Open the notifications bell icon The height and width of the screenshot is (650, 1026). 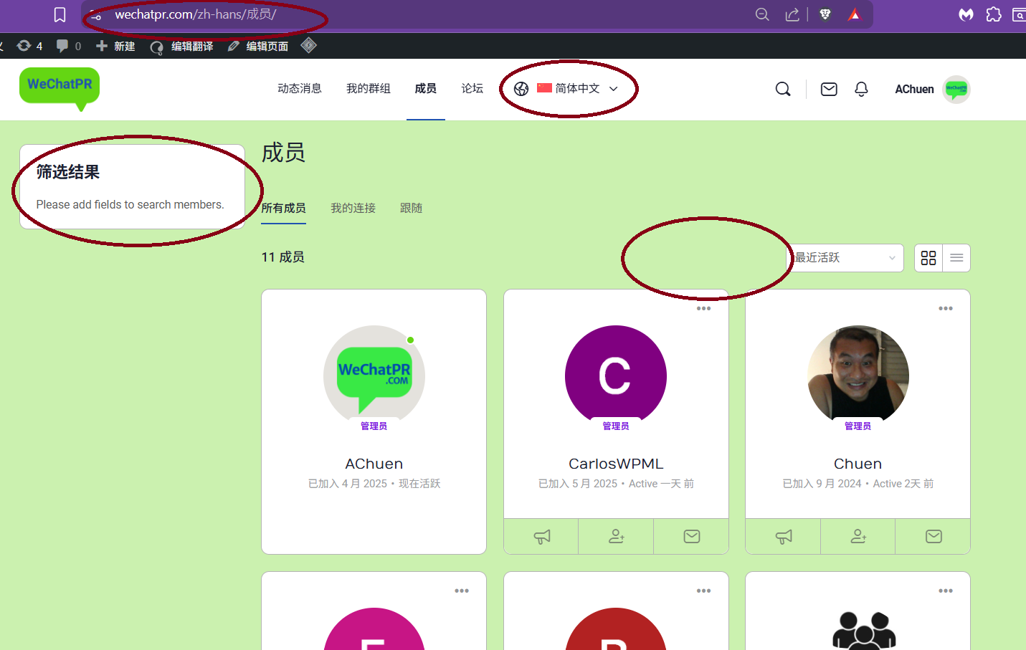pos(861,89)
